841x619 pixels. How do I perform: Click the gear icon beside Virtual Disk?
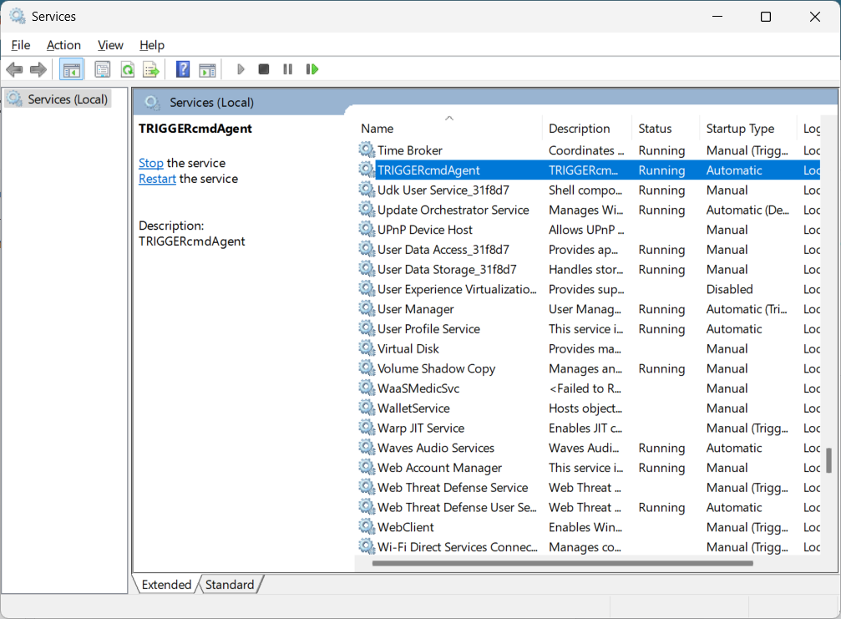tap(367, 348)
